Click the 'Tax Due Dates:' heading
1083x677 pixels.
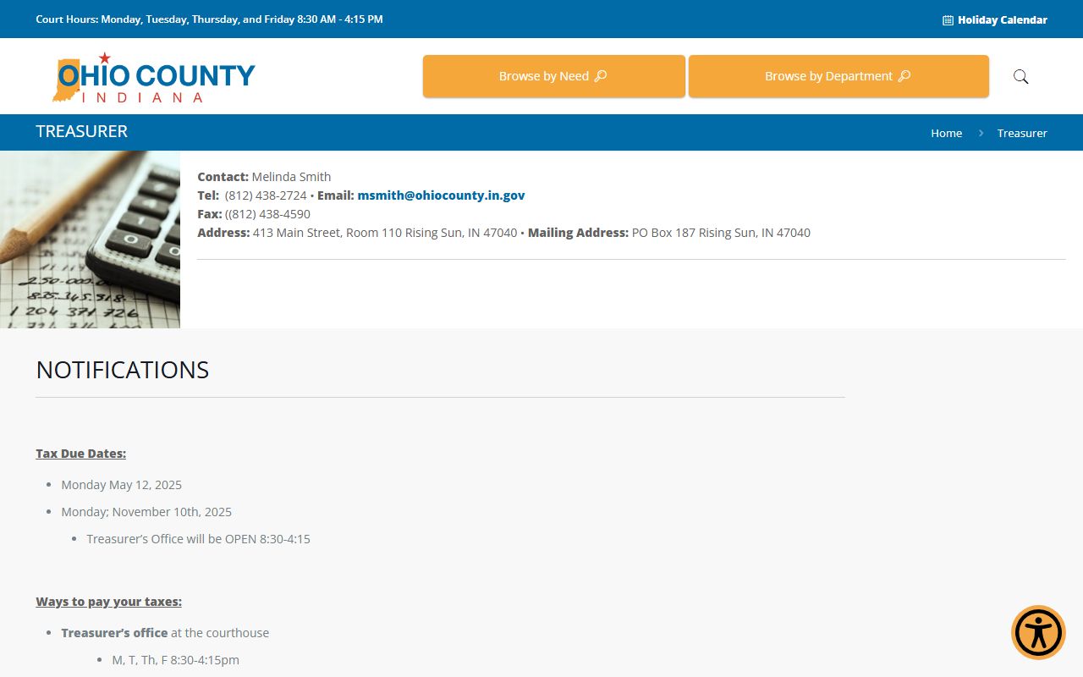point(80,454)
